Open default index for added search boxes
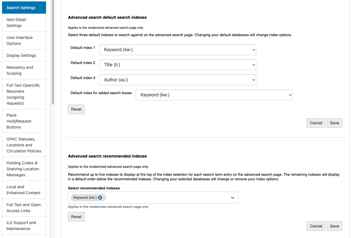The height and width of the screenshot is (238, 351). 214,95
